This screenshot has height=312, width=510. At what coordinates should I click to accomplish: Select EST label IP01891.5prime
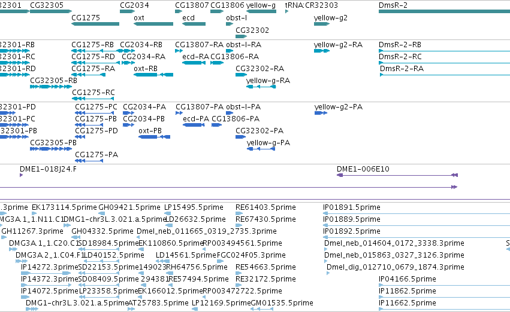tap(351, 207)
